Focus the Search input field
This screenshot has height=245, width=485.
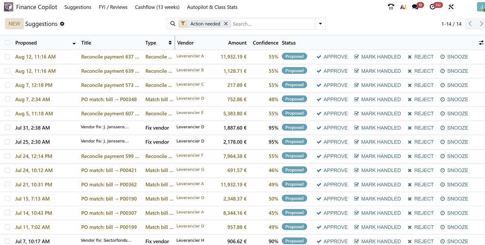pyautogui.click(x=273, y=24)
